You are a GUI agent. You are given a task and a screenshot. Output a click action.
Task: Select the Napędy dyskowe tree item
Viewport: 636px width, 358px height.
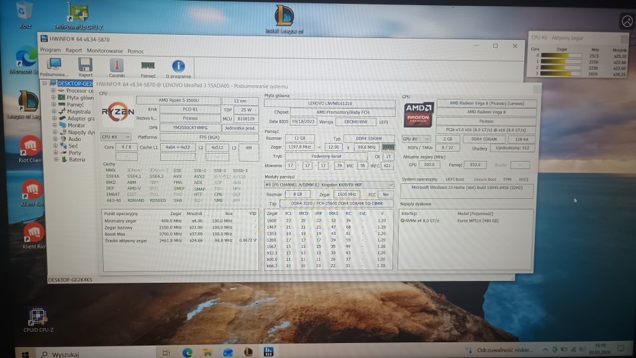tap(81, 132)
